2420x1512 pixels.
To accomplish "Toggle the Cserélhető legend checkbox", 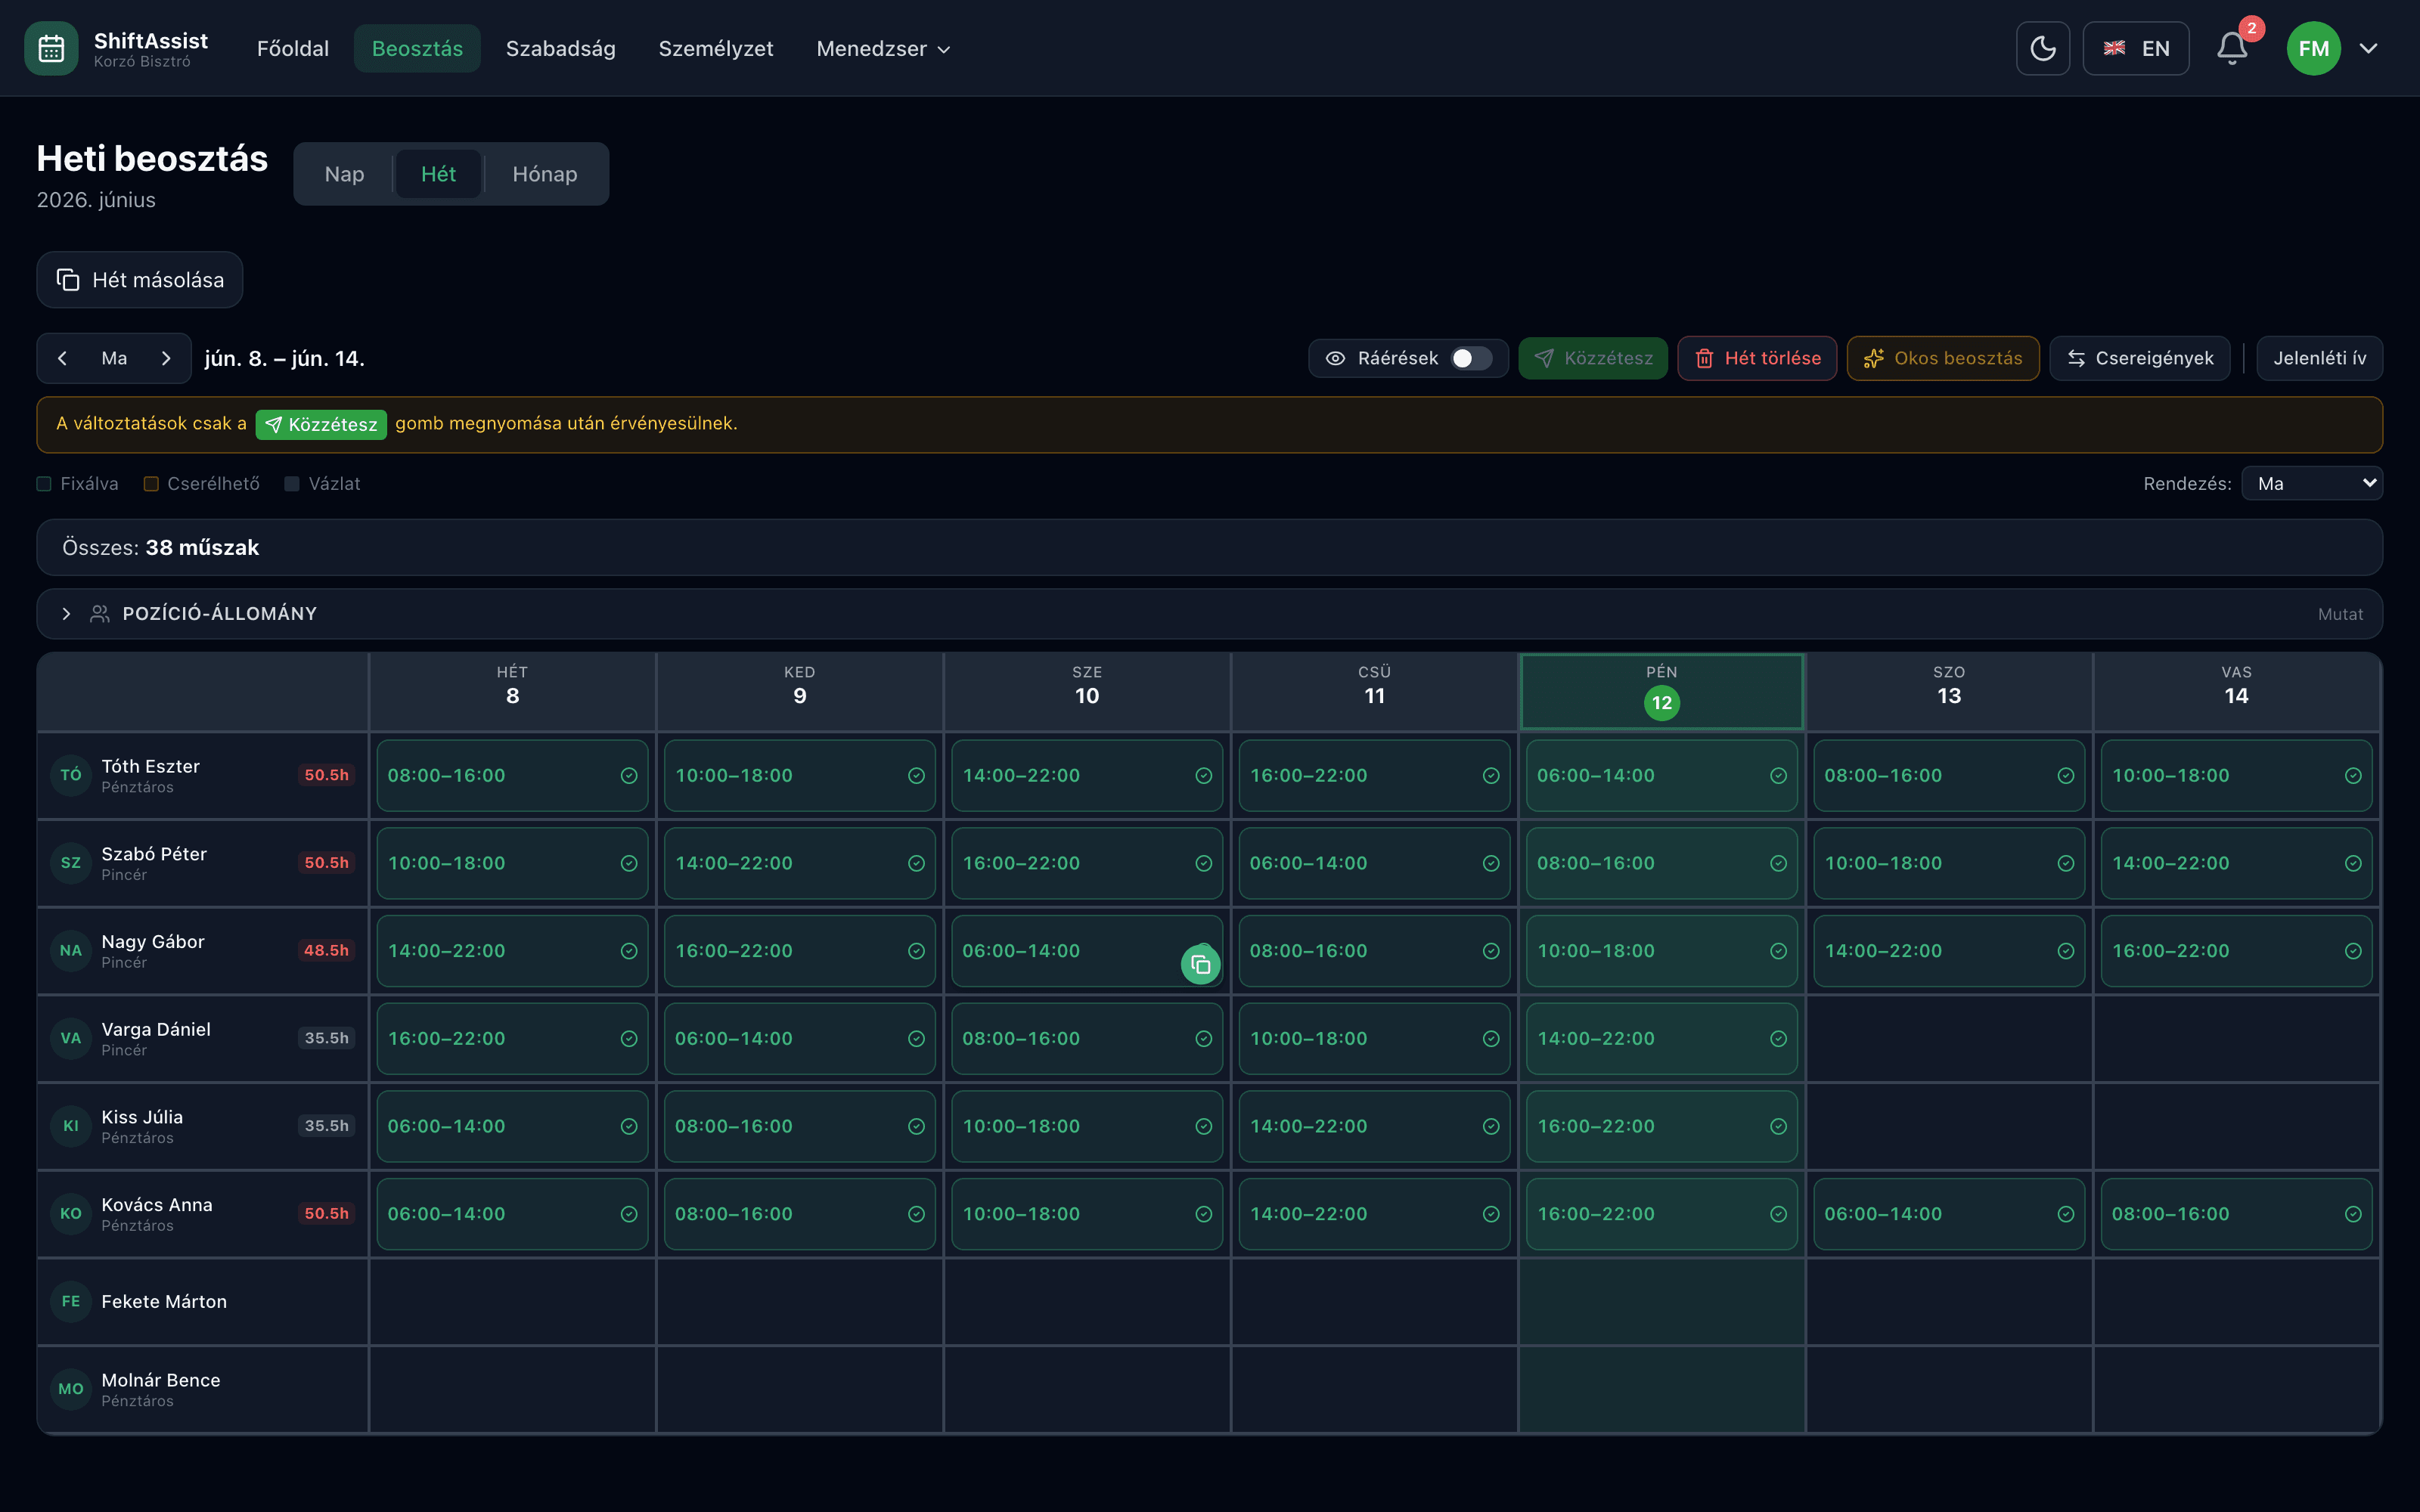I will coord(151,484).
